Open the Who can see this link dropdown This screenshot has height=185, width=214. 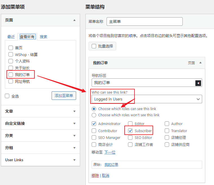(147, 99)
